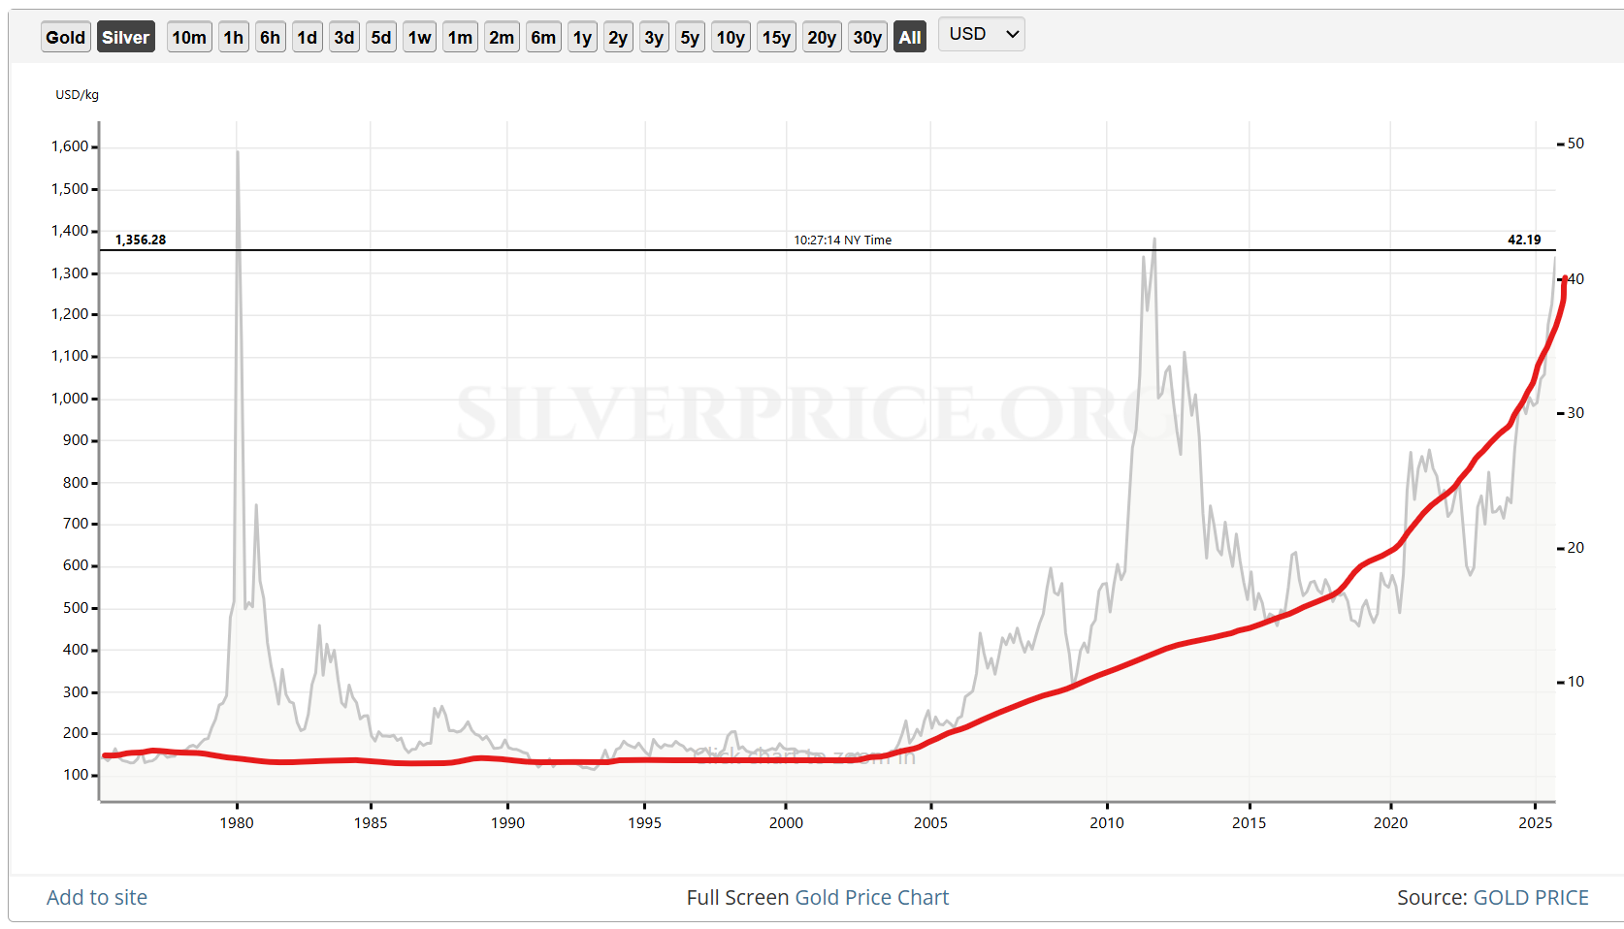Select the Silver metal button

(126, 37)
